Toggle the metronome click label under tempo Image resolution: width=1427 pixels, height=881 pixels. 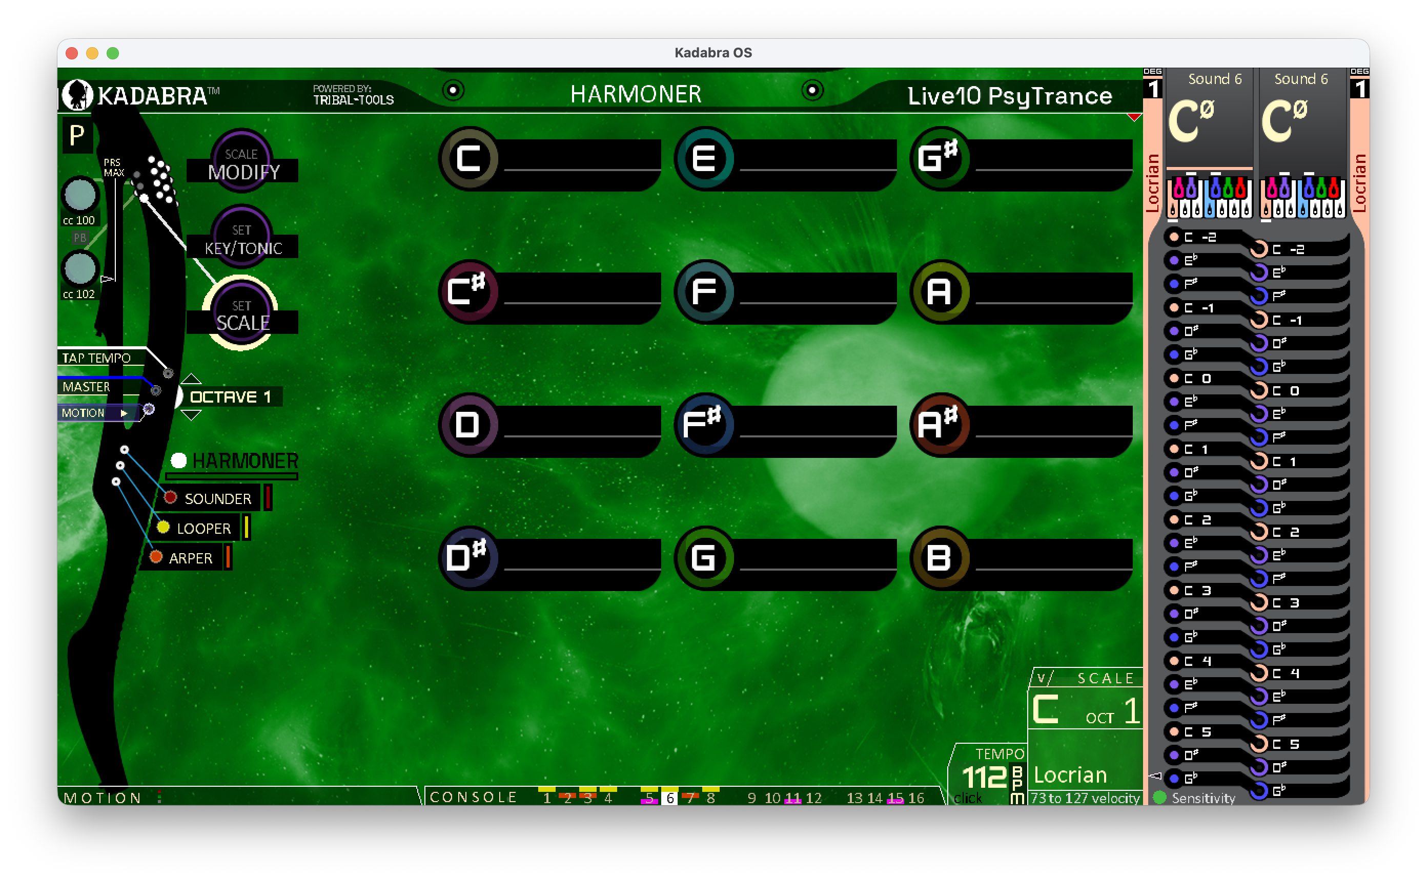tap(968, 798)
